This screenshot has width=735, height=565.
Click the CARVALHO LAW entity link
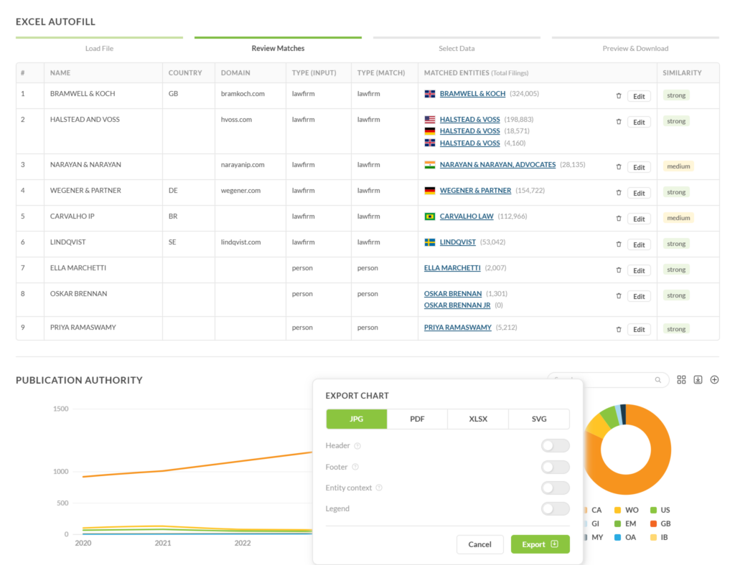(467, 217)
